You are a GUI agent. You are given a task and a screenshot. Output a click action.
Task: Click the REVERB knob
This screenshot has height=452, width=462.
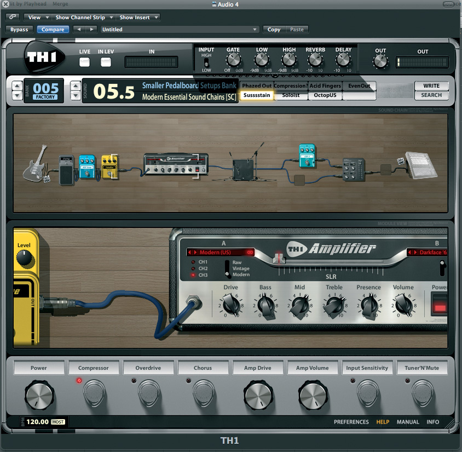point(315,60)
